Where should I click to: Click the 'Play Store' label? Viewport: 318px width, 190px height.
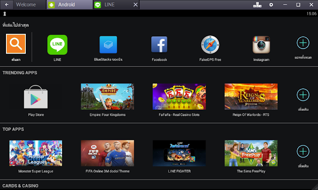[36, 115]
